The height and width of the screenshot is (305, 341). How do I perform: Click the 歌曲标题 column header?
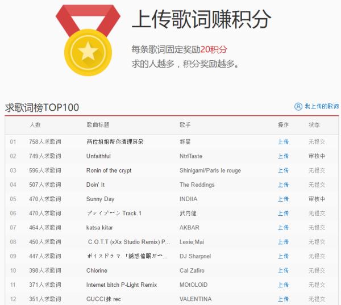click(98, 125)
